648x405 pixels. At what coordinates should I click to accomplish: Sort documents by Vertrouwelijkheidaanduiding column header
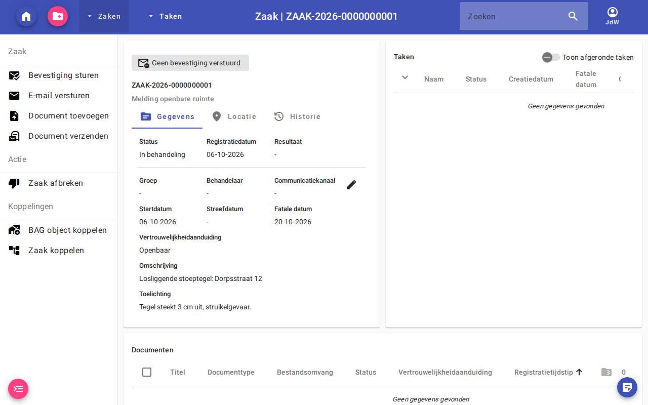pyautogui.click(x=445, y=372)
